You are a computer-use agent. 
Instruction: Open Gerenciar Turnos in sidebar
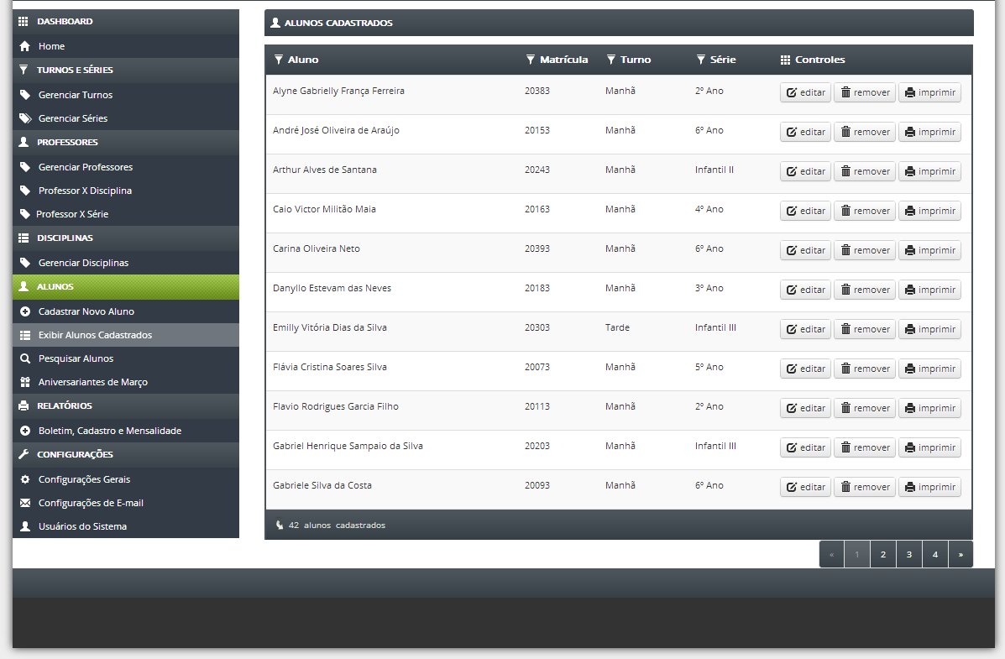[x=75, y=95]
